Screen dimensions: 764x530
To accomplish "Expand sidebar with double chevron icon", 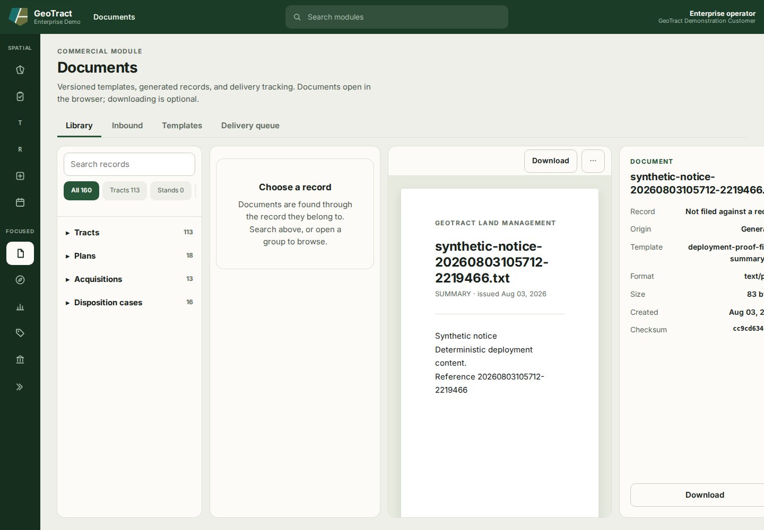I will coord(20,387).
